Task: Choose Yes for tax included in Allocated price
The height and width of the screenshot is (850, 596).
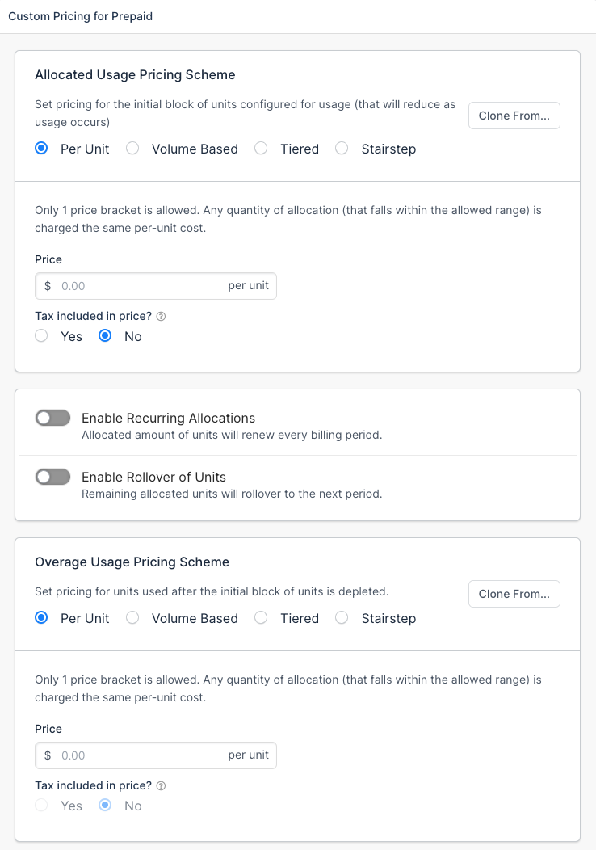Action: point(41,335)
